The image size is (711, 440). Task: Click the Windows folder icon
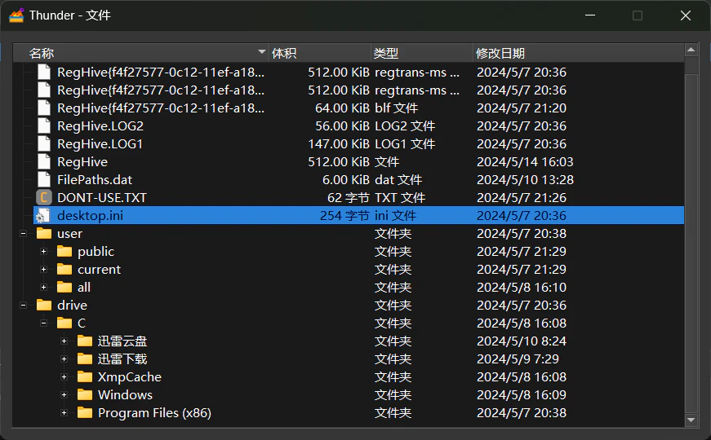tap(85, 394)
